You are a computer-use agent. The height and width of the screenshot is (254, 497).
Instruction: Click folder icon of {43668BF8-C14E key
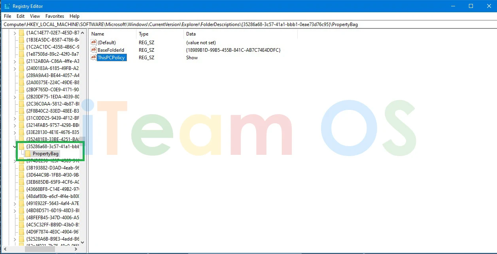[x=22, y=189]
